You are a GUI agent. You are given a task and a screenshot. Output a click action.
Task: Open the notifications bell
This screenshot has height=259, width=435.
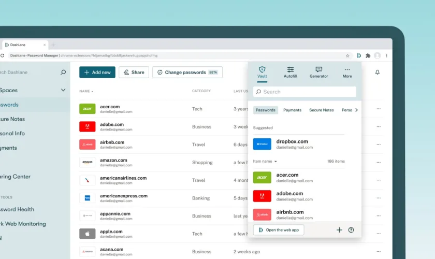[378, 72]
